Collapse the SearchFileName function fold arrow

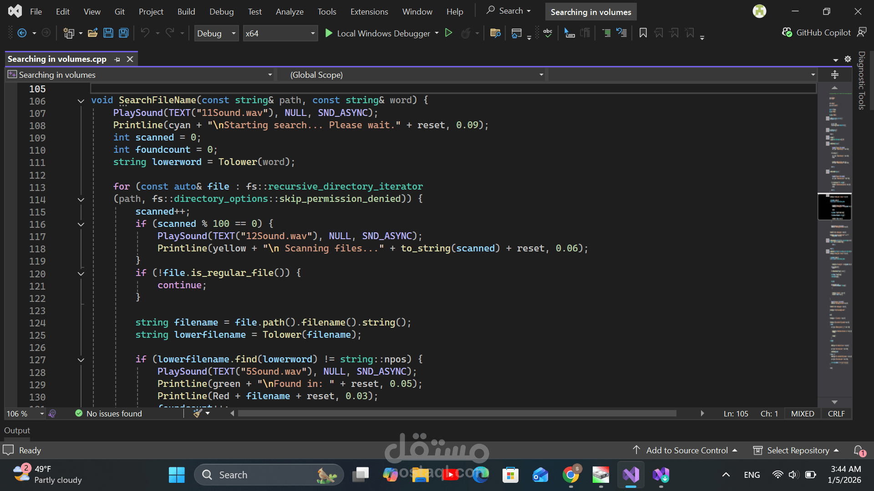81,101
